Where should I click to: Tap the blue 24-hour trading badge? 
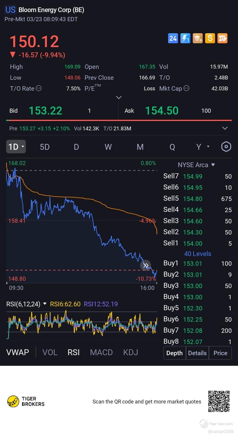pos(173,38)
